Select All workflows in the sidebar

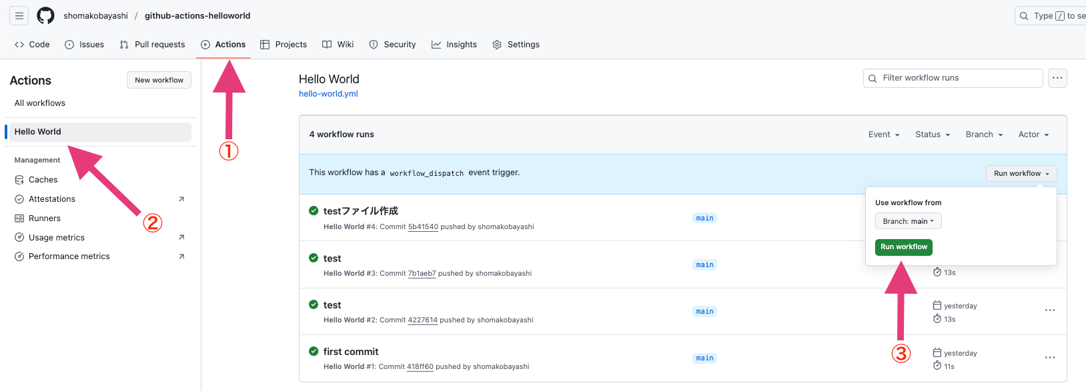40,103
